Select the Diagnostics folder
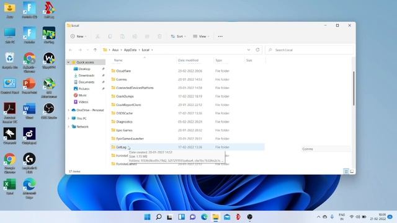Screen dimensions: 397x223 [187, 121]
